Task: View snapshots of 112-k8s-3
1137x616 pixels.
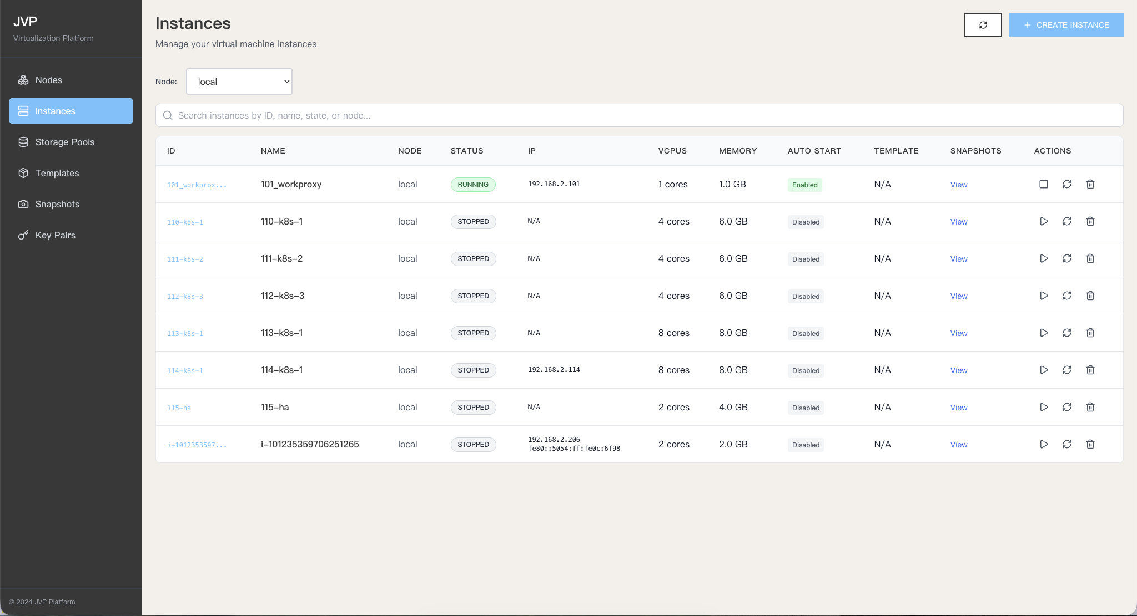Action: (958, 296)
